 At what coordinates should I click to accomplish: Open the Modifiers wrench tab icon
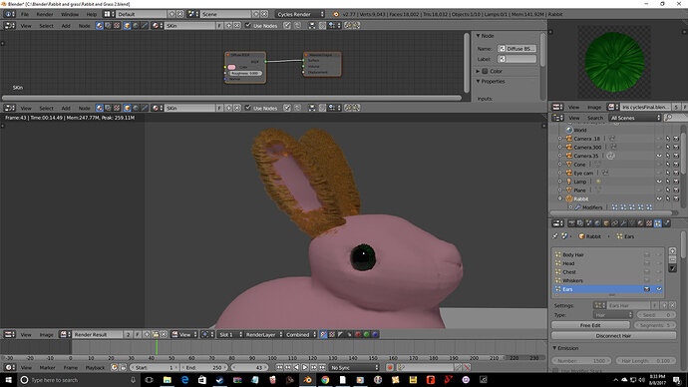pyautogui.click(x=623, y=223)
